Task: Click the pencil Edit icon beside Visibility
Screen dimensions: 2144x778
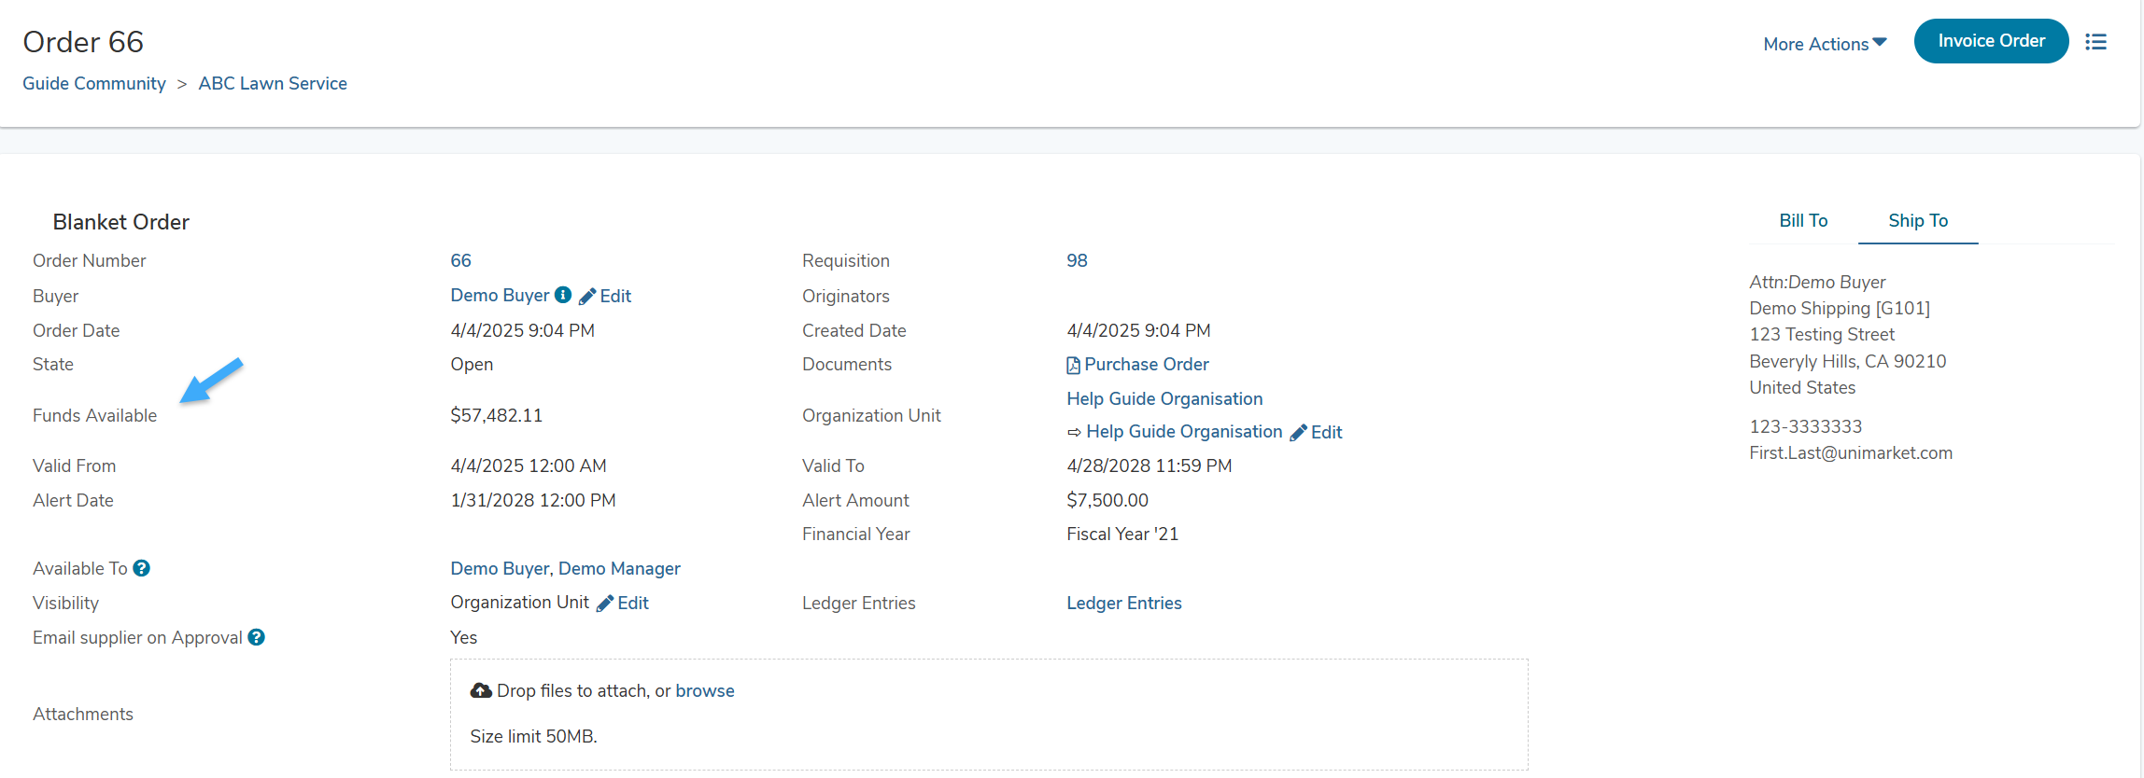Action: (605, 604)
